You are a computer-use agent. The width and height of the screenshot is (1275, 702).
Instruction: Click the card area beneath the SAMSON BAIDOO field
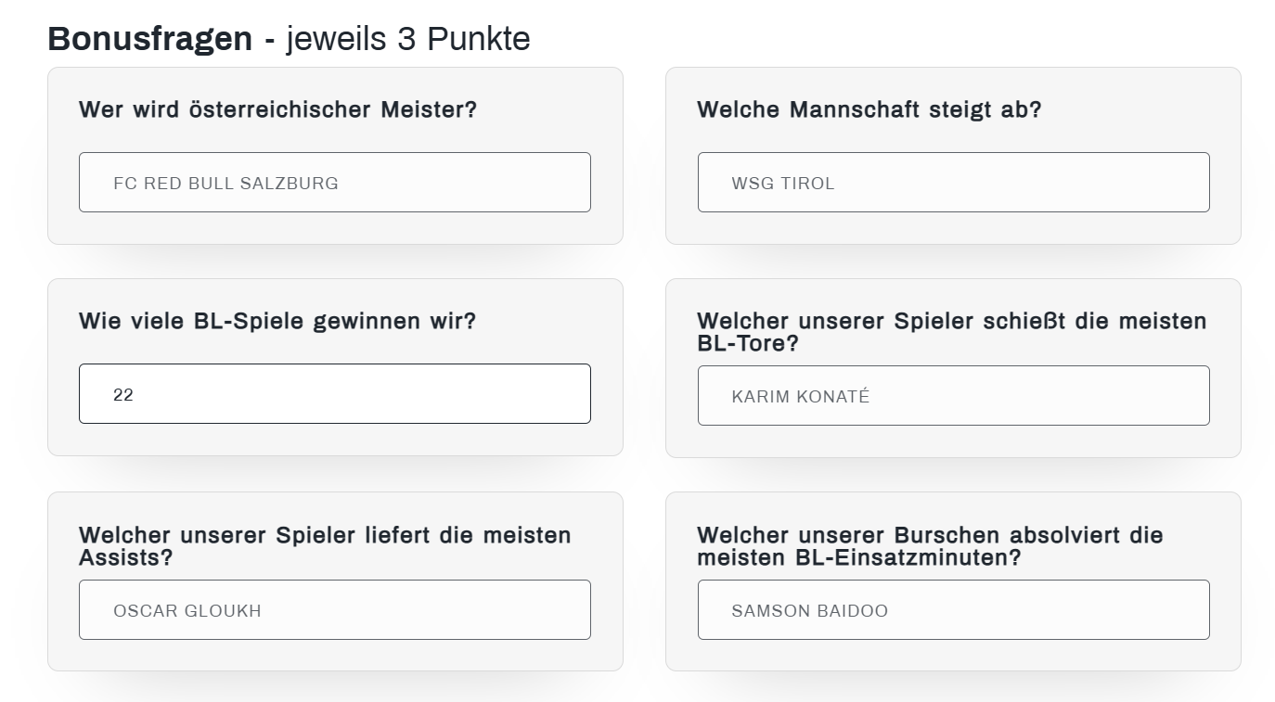point(953,655)
